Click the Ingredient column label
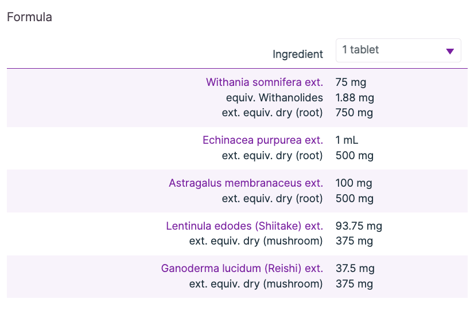Viewport: 474px width, 323px height. pyautogui.click(x=298, y=54)
